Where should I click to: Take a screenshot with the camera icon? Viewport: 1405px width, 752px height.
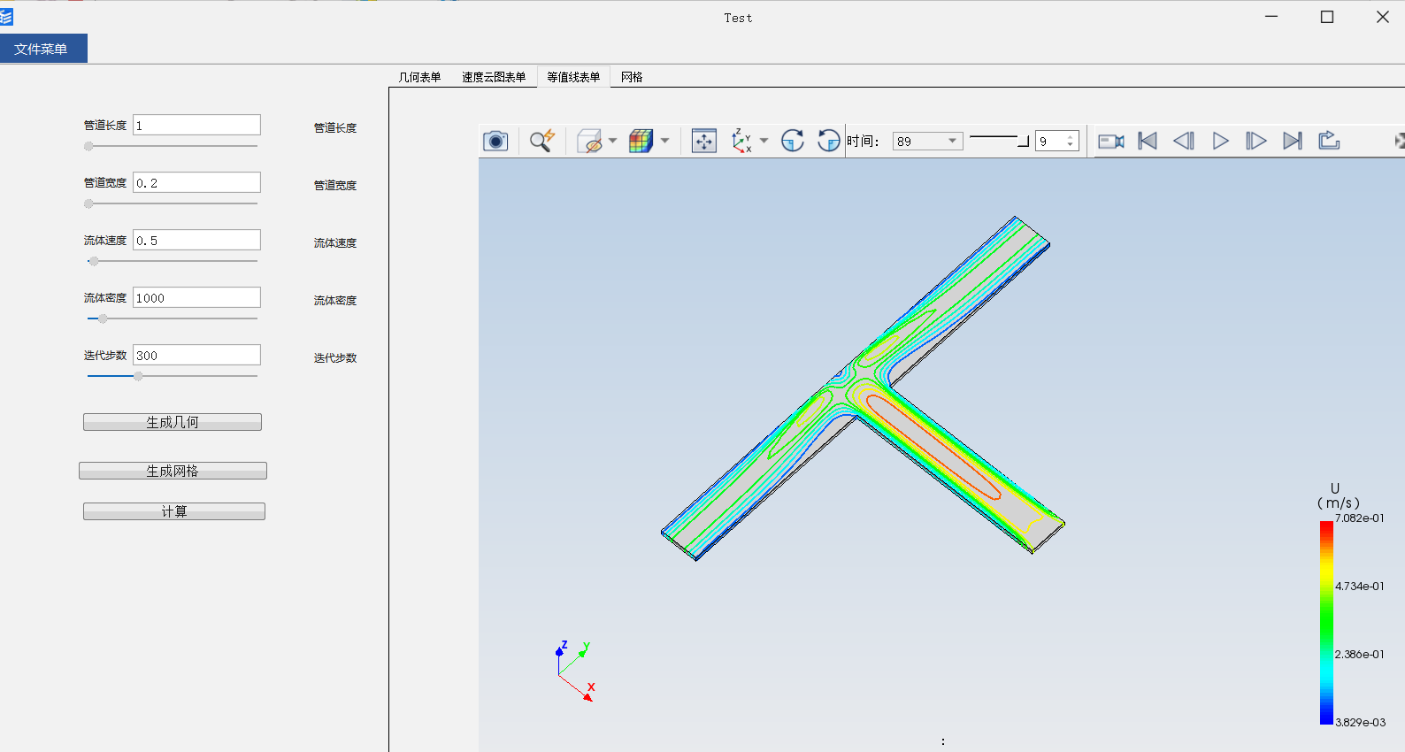(x=495, y=141)
